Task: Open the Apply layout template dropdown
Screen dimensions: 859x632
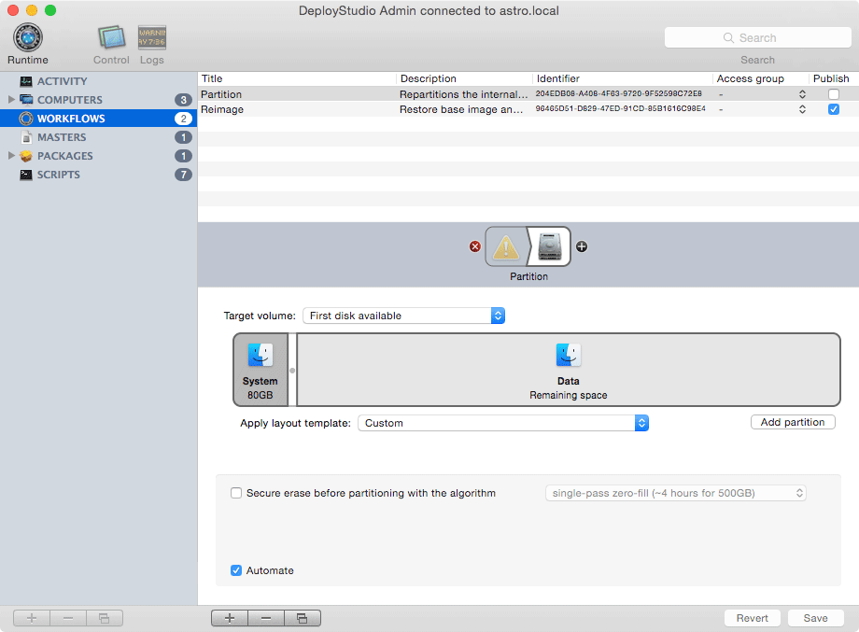Action: click(x=503, y=423)
